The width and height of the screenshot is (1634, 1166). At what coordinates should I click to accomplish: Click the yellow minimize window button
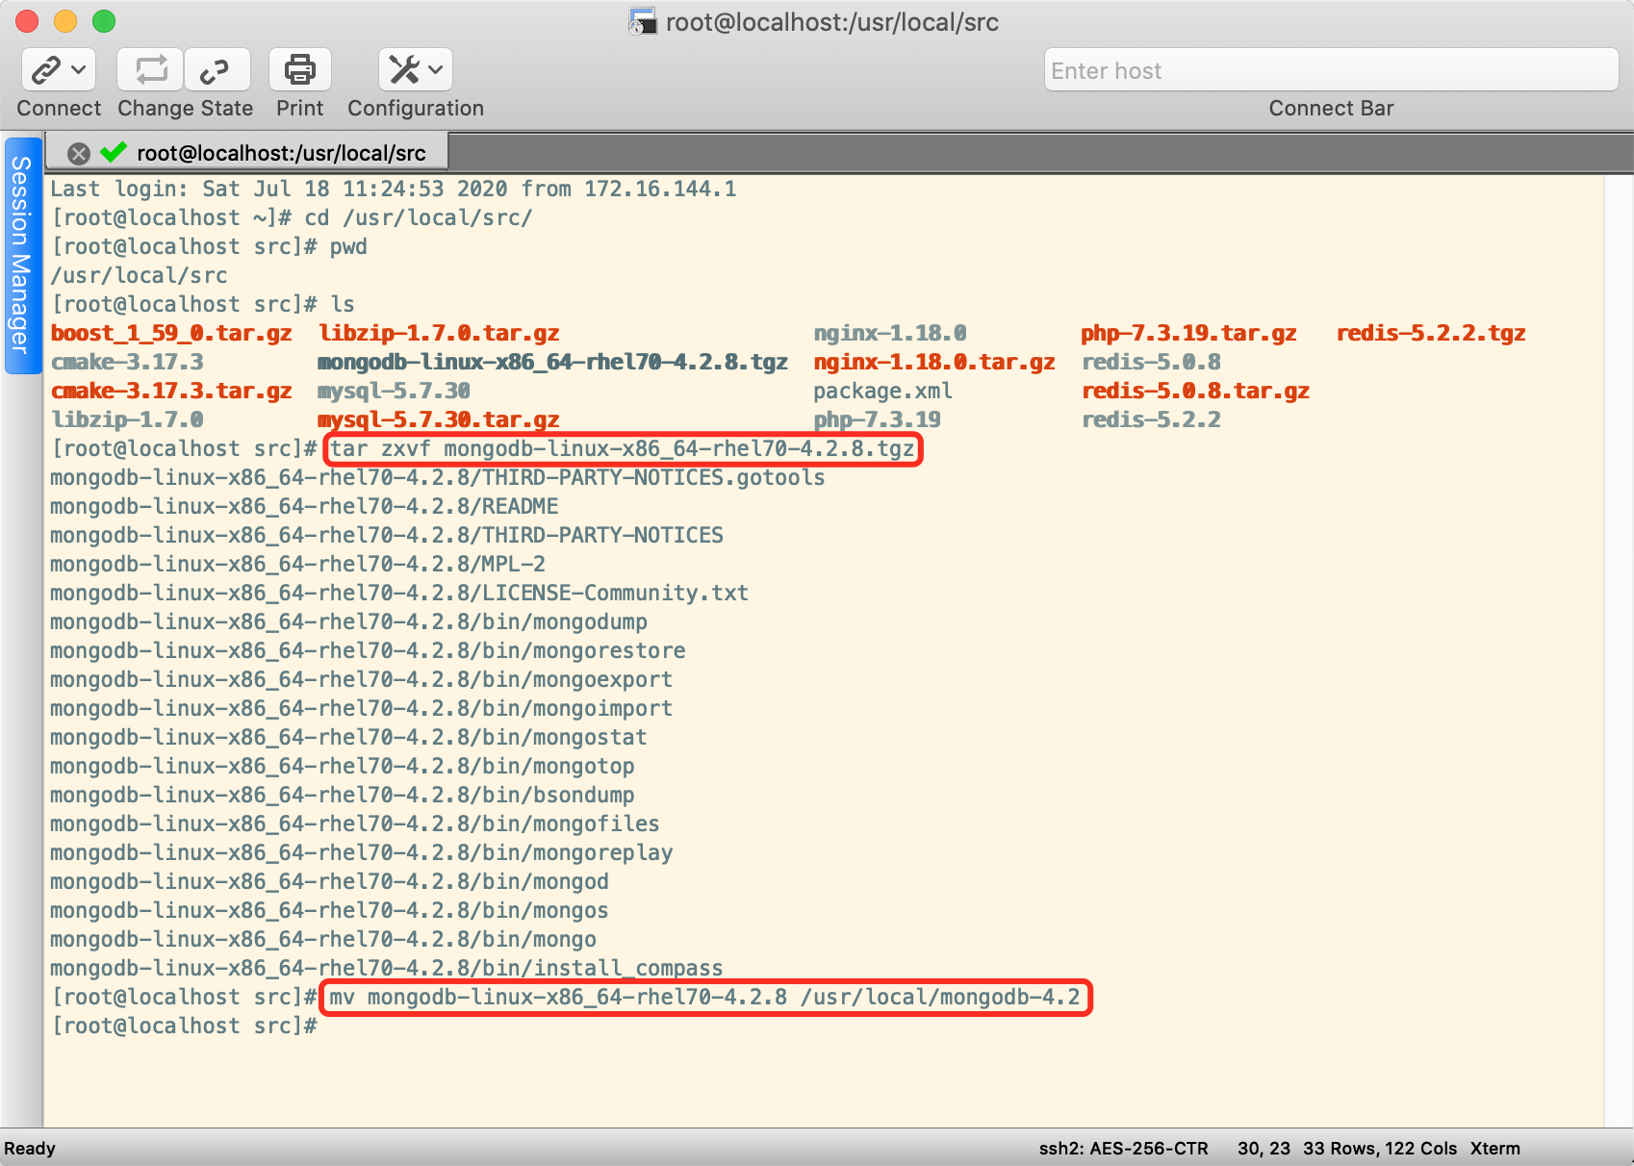coord(65,21)
